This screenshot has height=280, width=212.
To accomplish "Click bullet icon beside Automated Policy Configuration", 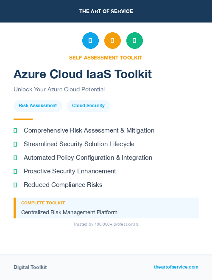I will point(15,158).
